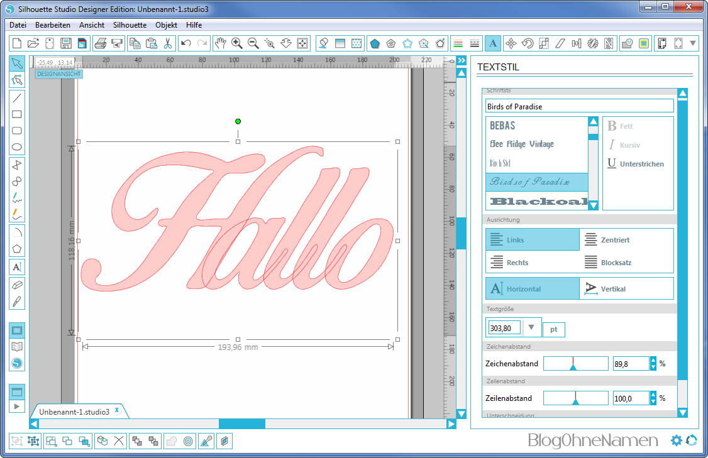Open the Silhouette menu
This screenshot has height=458, width=708.
(130, 25)
